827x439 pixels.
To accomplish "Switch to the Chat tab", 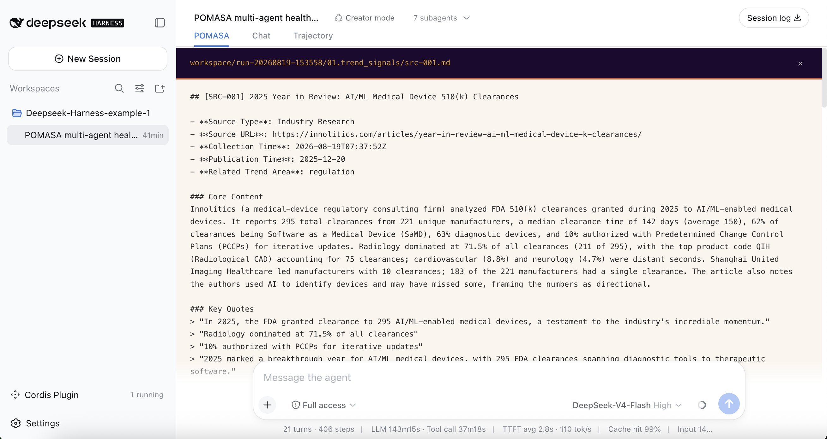I will [x=261, y=36].
